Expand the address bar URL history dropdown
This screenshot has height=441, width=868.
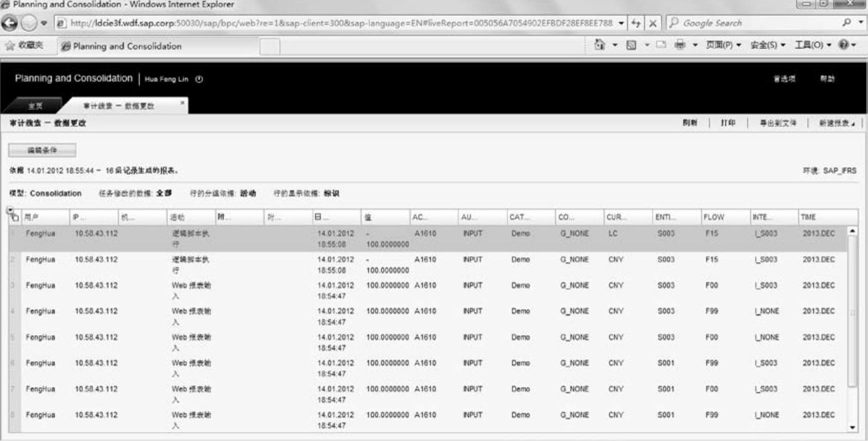(621, 23)
